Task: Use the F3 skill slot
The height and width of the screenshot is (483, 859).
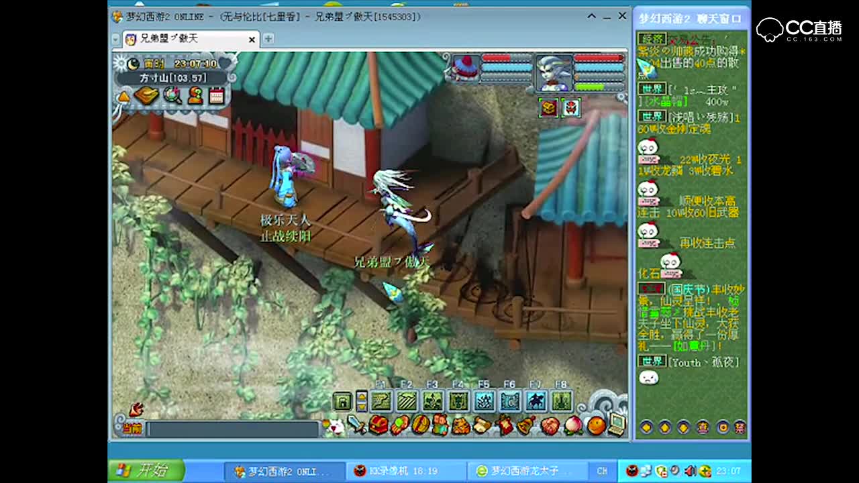Action: (433, 401)
